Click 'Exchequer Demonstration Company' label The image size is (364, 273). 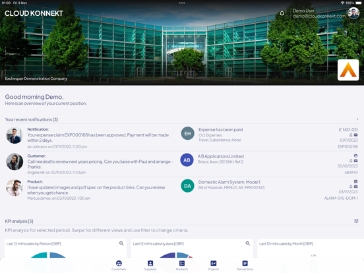click(36, 78)
